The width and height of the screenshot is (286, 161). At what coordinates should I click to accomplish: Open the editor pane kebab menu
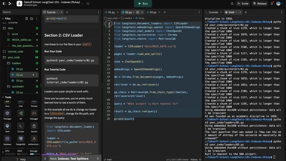(x=199, y=12)
